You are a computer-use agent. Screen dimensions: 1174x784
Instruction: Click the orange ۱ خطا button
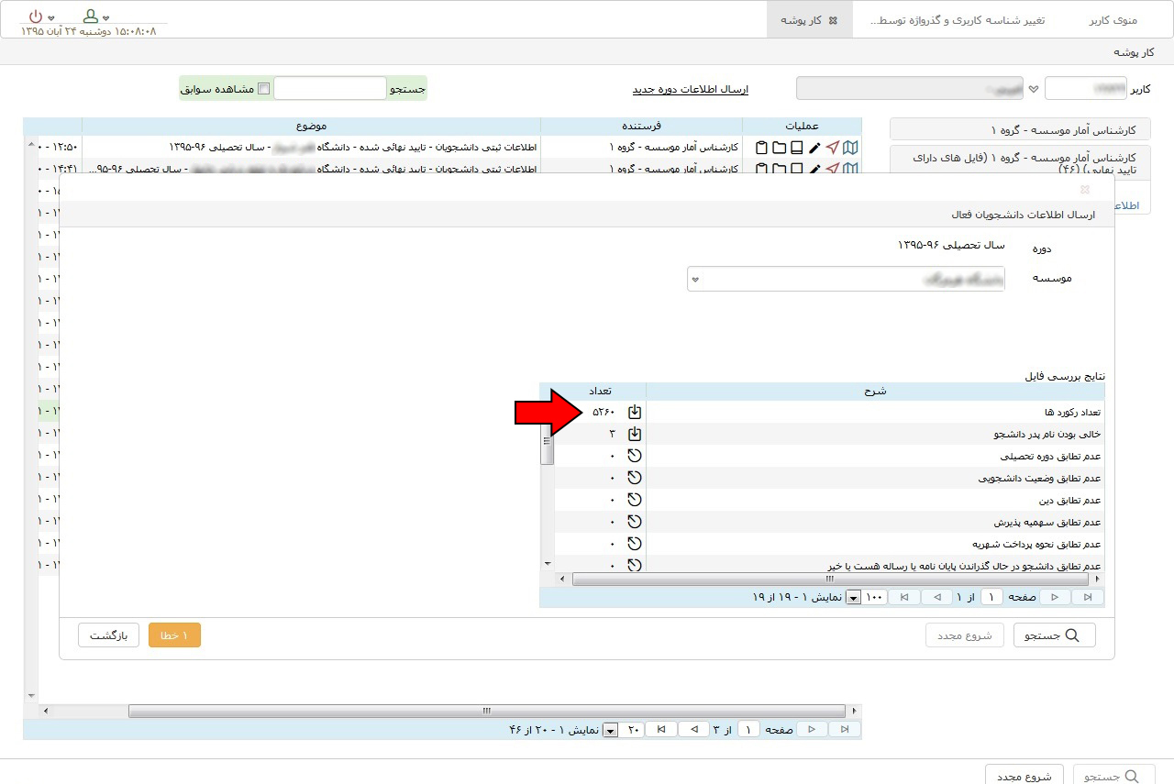(x=174, y=635)
